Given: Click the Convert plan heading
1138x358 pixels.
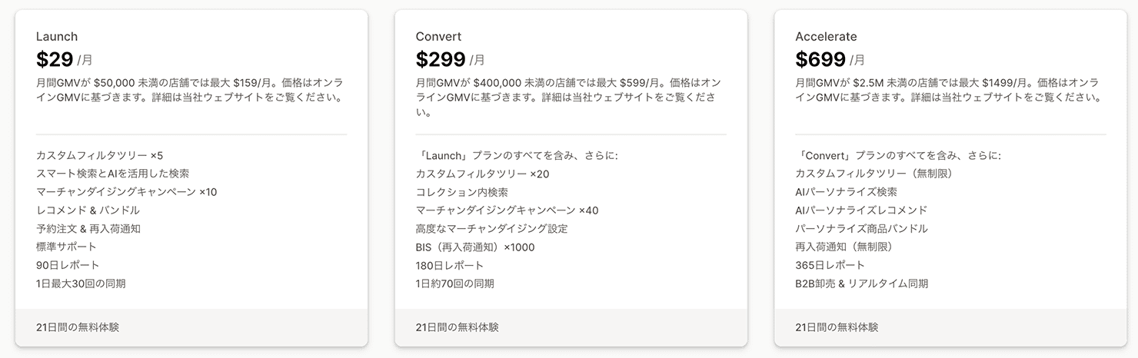Looking at the screenshot, I should click(437, 37).
